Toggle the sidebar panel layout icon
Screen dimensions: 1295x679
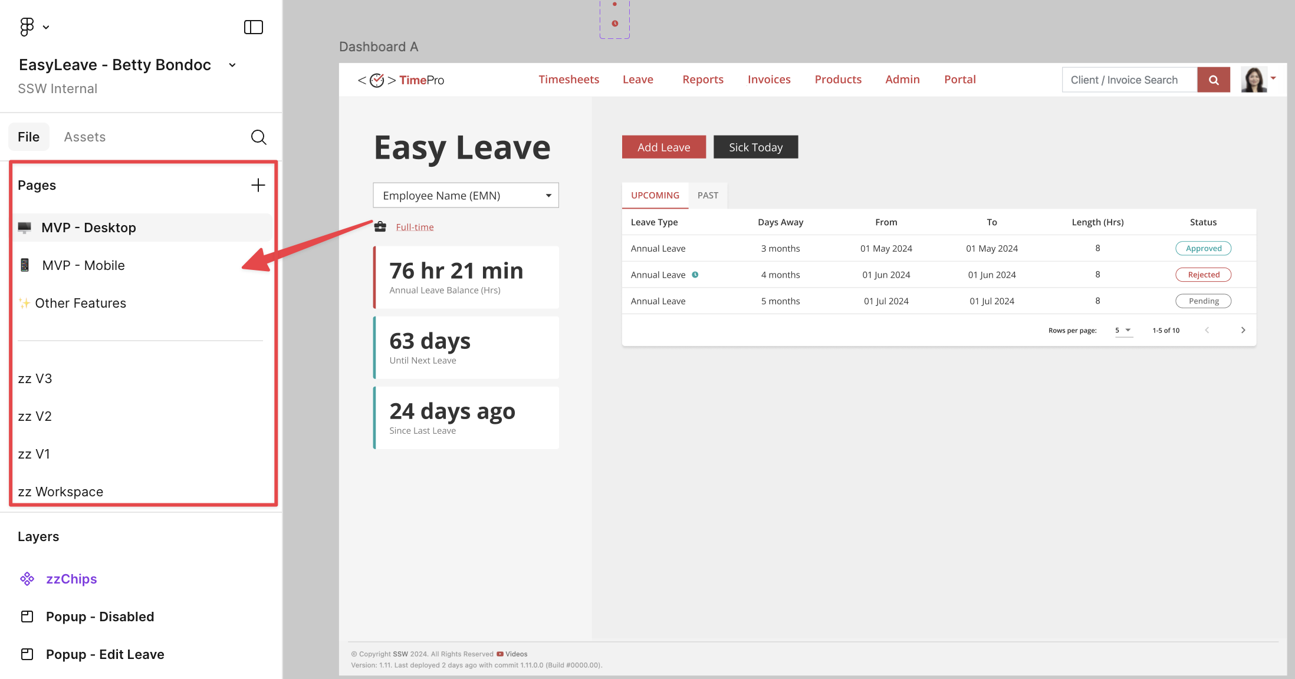click(x=254, y=27)
